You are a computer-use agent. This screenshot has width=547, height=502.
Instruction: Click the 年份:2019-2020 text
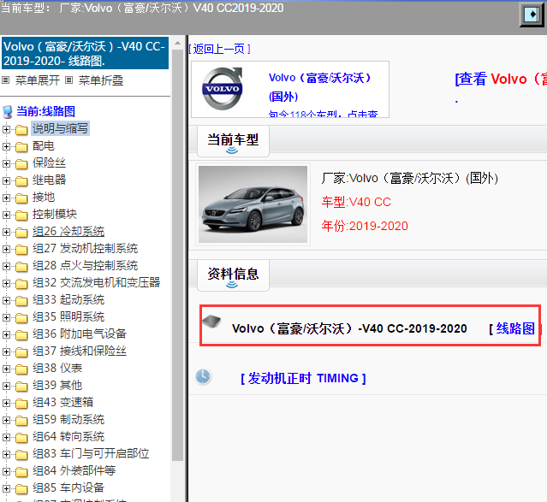point(365,226)
